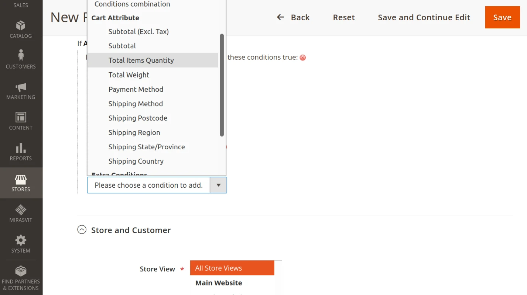Open the Reports sidebar menu

click(x=20, y=152)
